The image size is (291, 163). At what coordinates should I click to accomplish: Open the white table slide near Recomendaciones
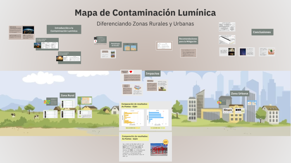[164, 46]
